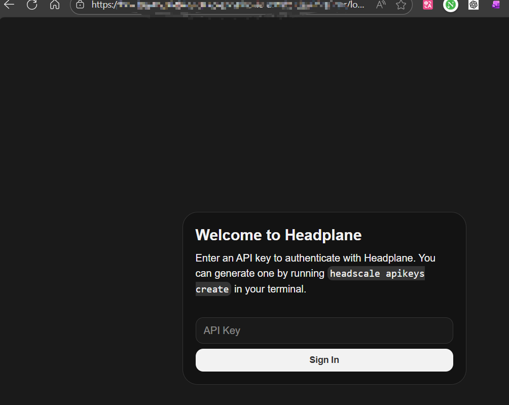Click the "can generate one by running" text

pyautogui.click(x=260, y=274)
